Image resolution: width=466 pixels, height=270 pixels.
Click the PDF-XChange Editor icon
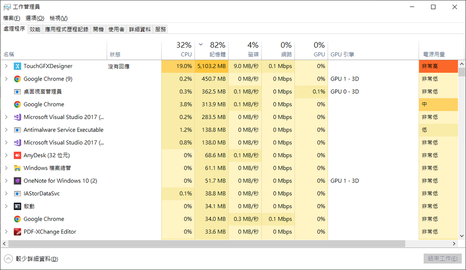click(x=17, y=232)
